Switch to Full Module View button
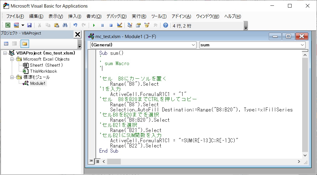This screenshot has height=175, width=317. coord(97,161)
